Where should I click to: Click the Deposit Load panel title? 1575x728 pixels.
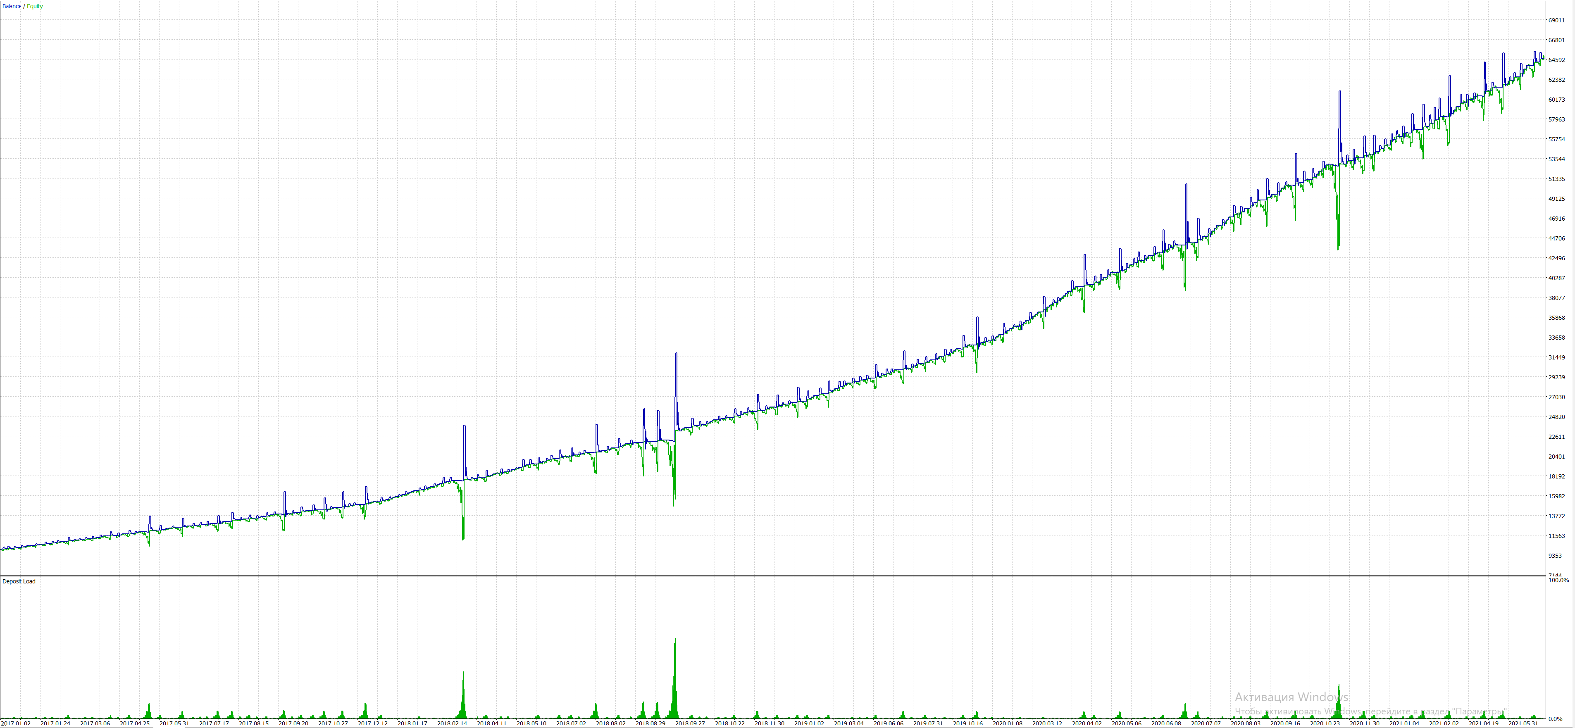pos(19,581)
